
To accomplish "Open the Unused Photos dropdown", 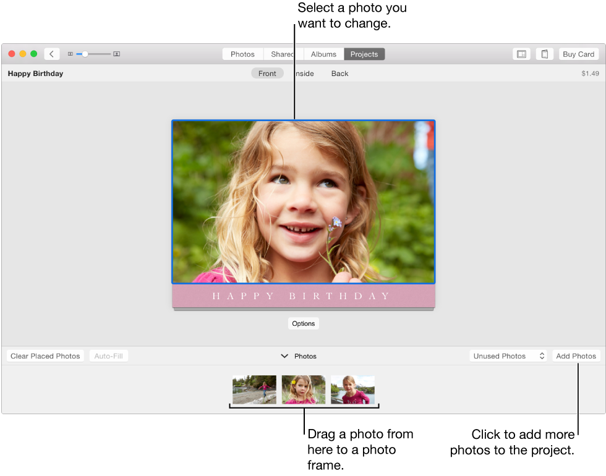I will tap(508, 355).
